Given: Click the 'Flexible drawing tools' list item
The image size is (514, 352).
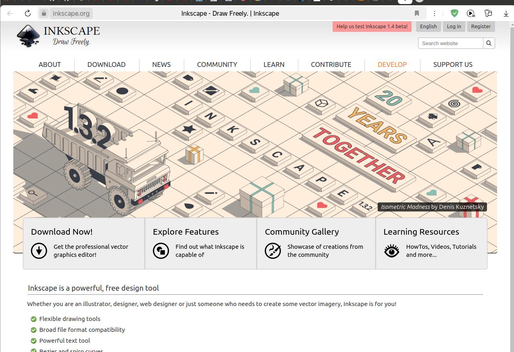Looking at the screenshot, I should click(x=70, y=319).
